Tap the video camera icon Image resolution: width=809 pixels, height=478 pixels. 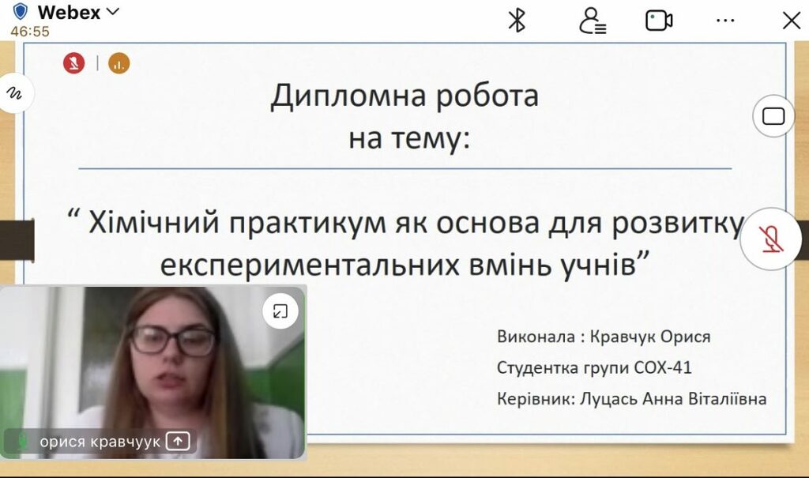(x=659, y=21)
